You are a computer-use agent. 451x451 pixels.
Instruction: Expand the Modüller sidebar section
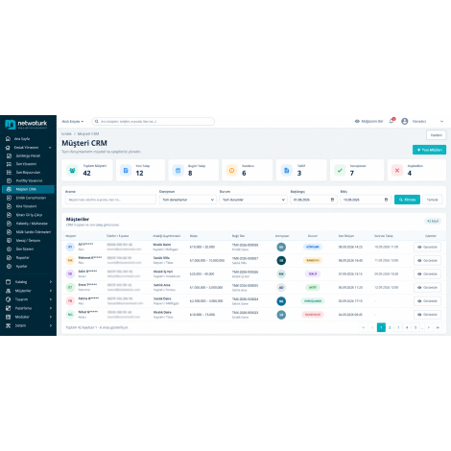click(x=28, y=317)
